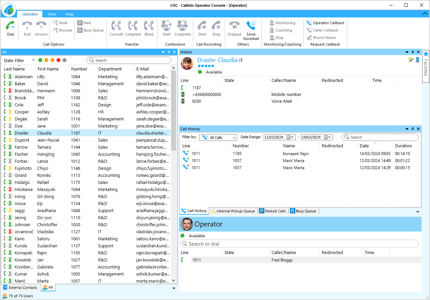Screen dimensions: 430x300
Task: Click the Park call icon
Action: (80, 23)
